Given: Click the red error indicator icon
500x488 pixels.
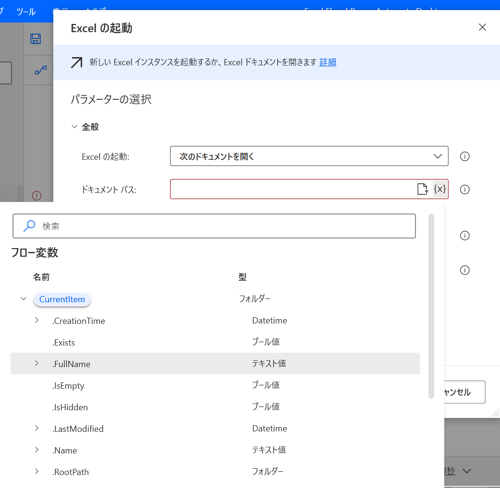Looking at the screenshot, I should coord(37,195).
